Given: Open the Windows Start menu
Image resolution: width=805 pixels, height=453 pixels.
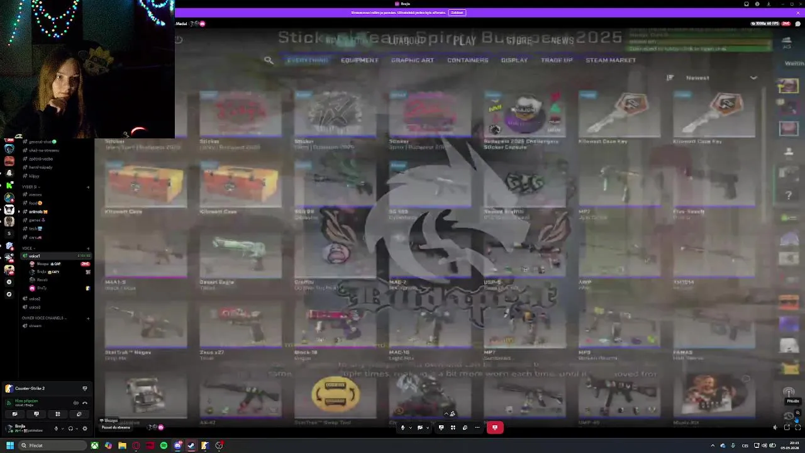Looking at the screenshot, I should [x=9, y=445].
